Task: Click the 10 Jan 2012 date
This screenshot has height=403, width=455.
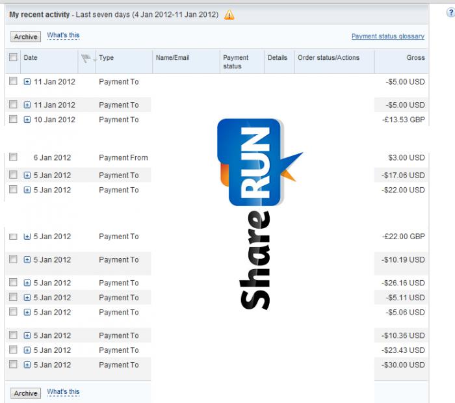Action: [55, 120]
